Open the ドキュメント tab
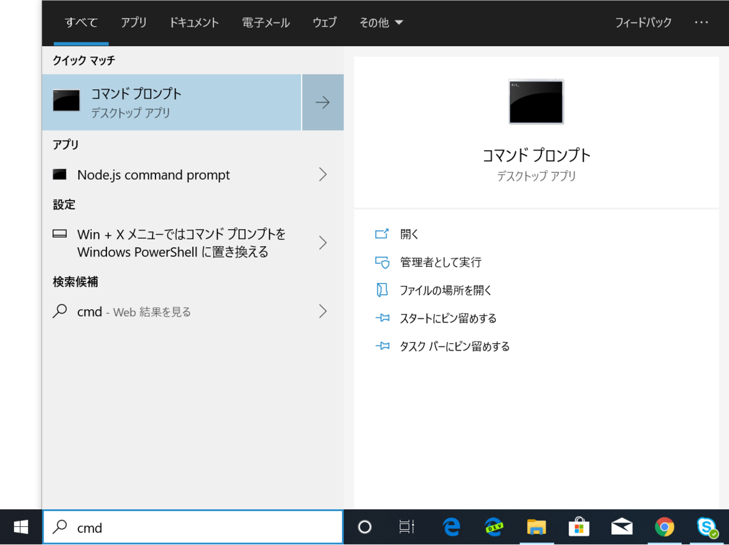The width and height of the screenshot is (729, 545). (x=194, y=22)
